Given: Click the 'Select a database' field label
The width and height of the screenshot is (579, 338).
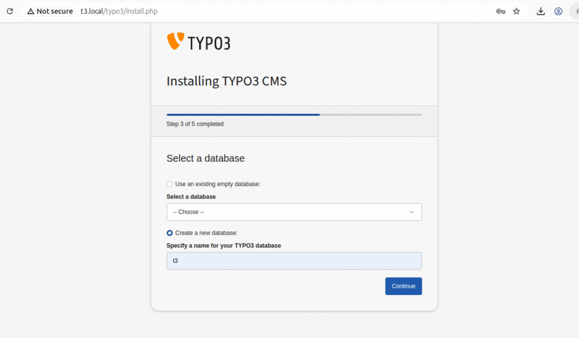Looking at the screenshot, I should click(191, 197).
